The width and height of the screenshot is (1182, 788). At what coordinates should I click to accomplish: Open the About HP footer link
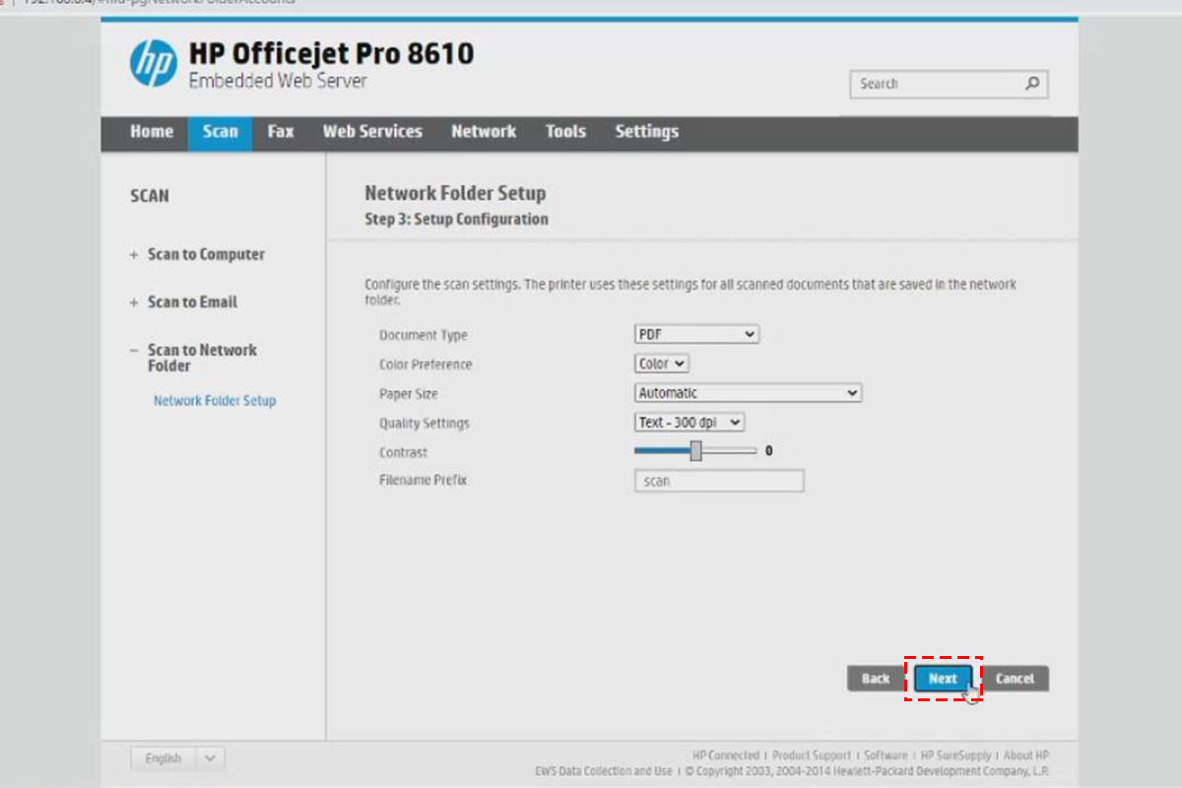(1026, 755)
